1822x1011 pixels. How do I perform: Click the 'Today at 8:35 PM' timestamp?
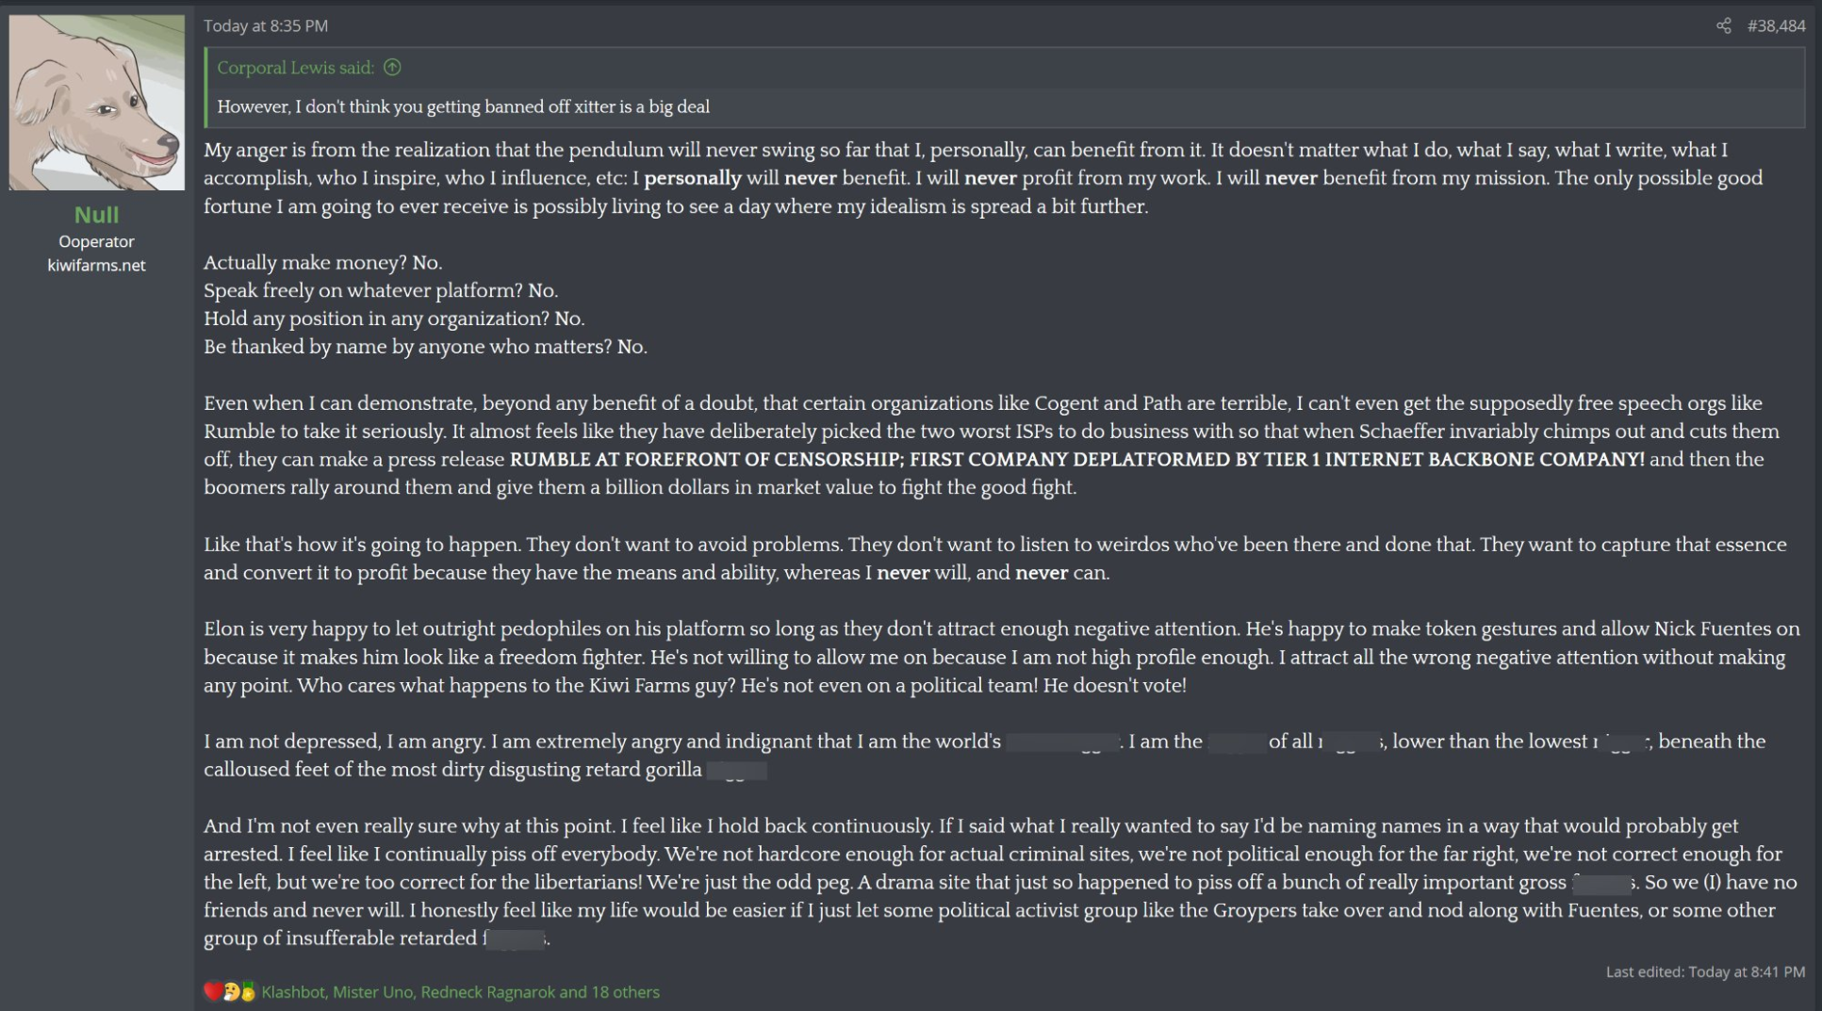click(x=266, y=25)
